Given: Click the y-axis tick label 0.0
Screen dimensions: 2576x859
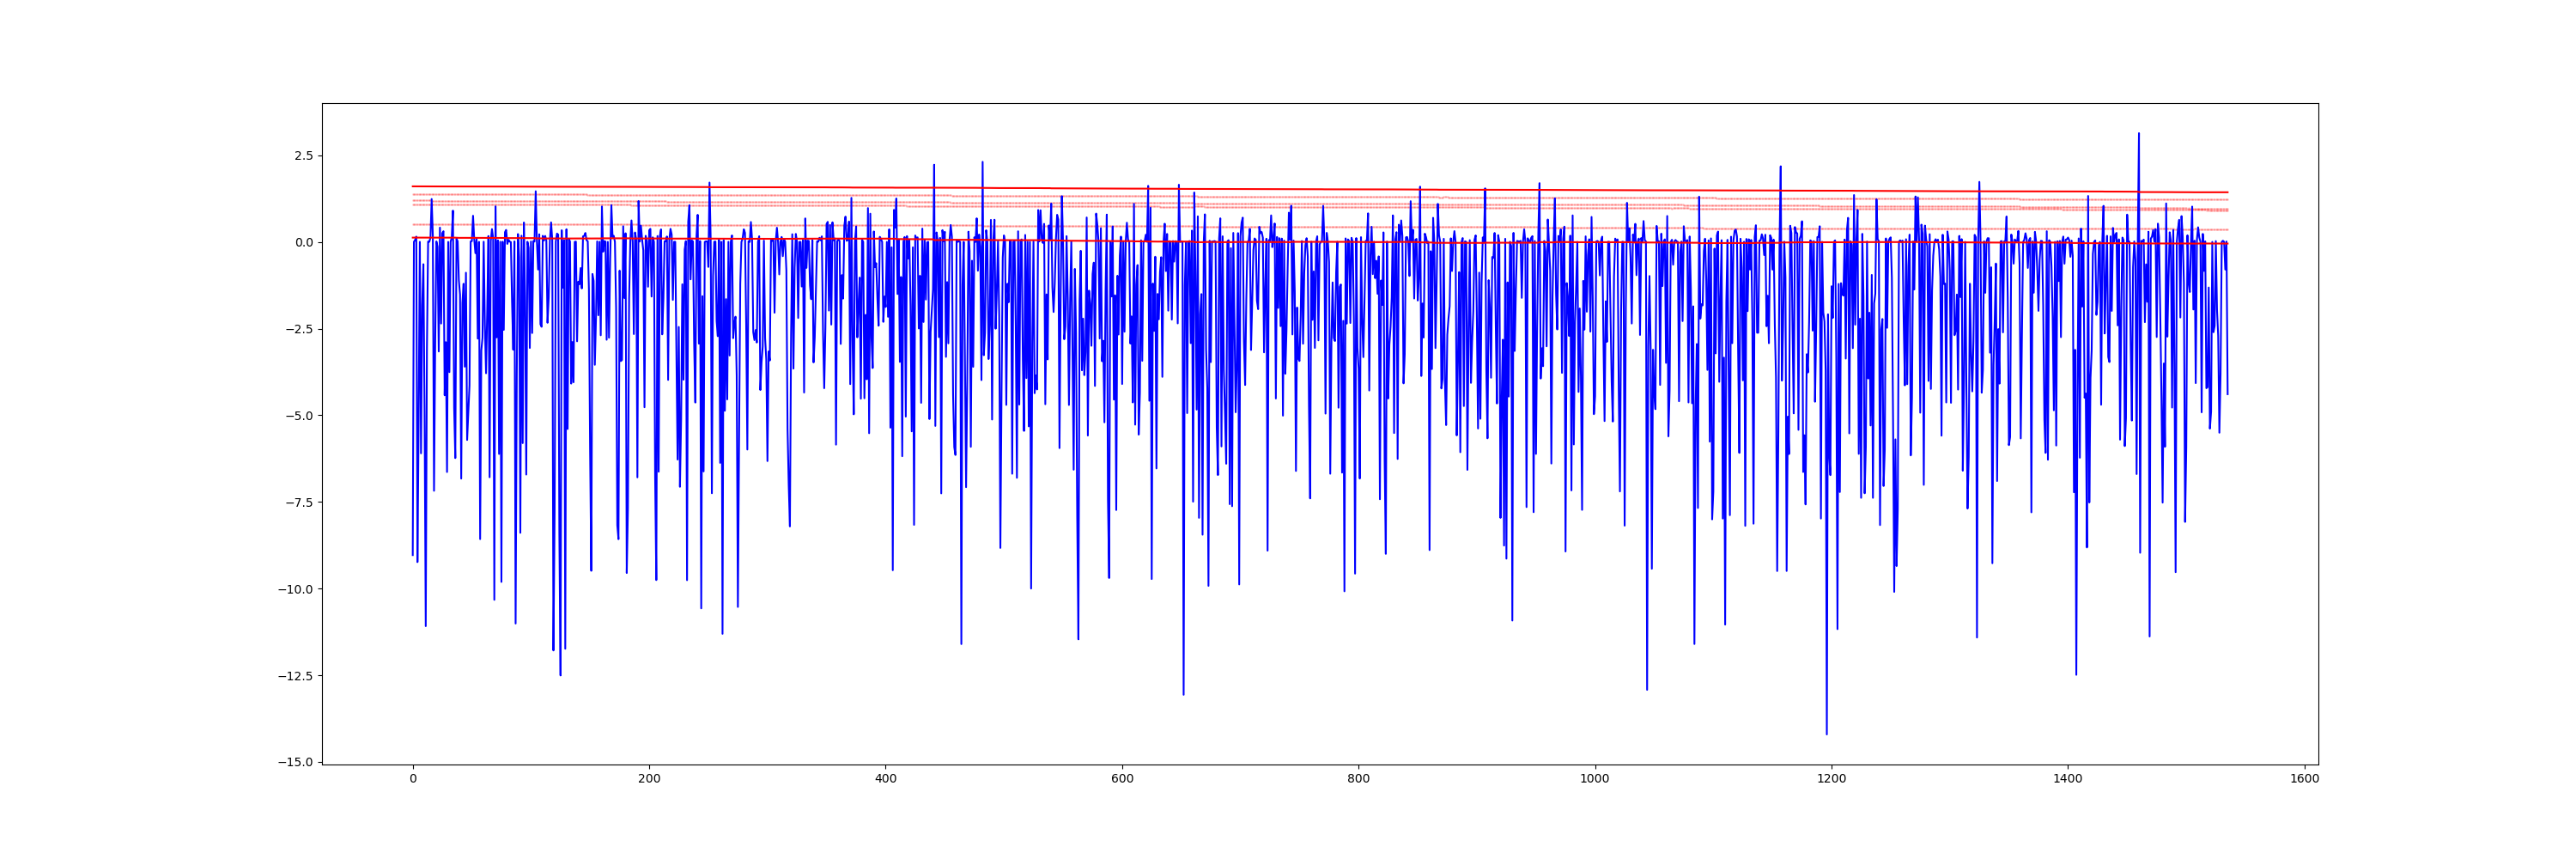Looking at the screenshot, I should [303, 243].
